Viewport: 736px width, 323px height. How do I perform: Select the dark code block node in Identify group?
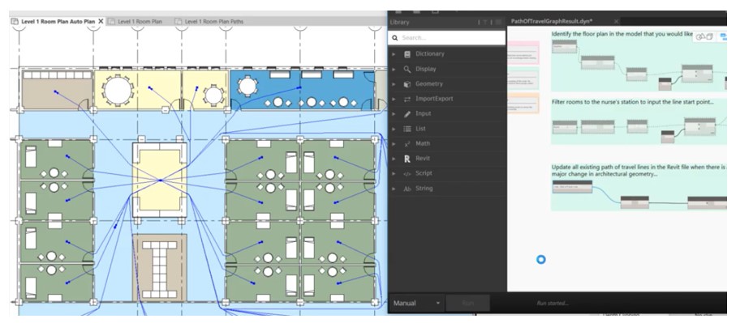tap(665, 84)
